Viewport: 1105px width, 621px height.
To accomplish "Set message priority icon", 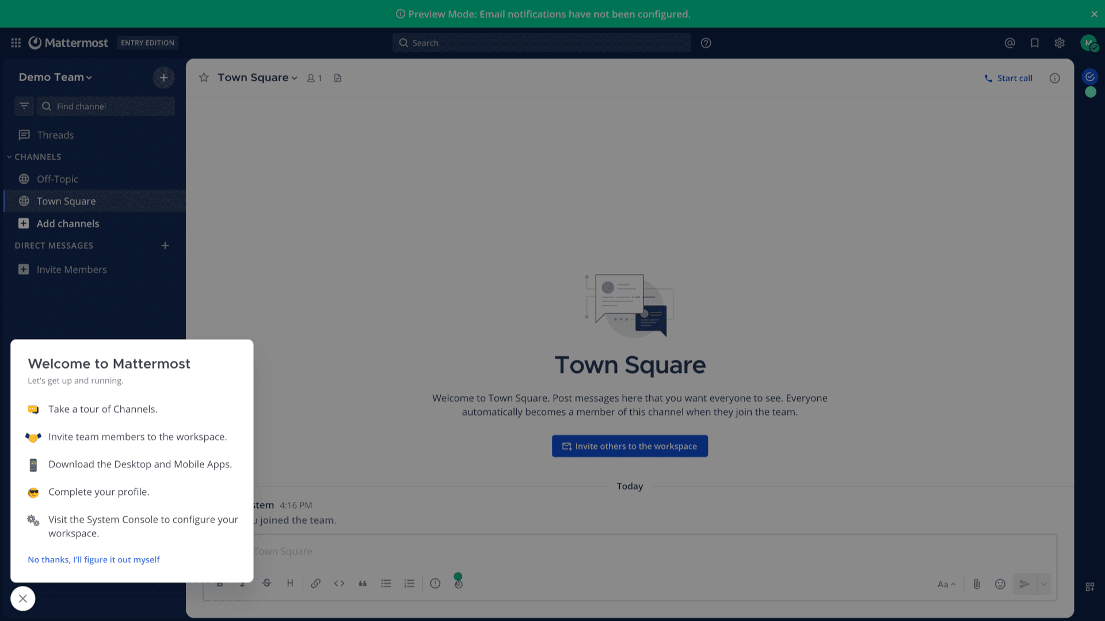I will click(x=435, y=583).
